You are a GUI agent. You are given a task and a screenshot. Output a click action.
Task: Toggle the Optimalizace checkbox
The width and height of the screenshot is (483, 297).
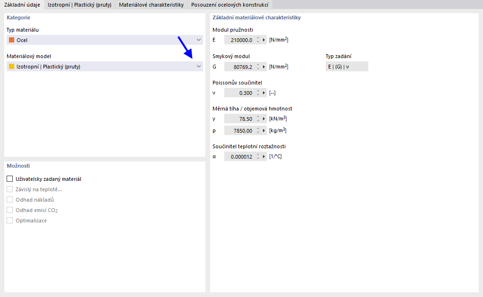tap(10, 221)
